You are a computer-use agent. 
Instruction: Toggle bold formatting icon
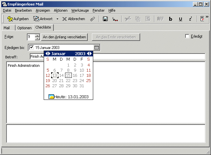(171, 19)
